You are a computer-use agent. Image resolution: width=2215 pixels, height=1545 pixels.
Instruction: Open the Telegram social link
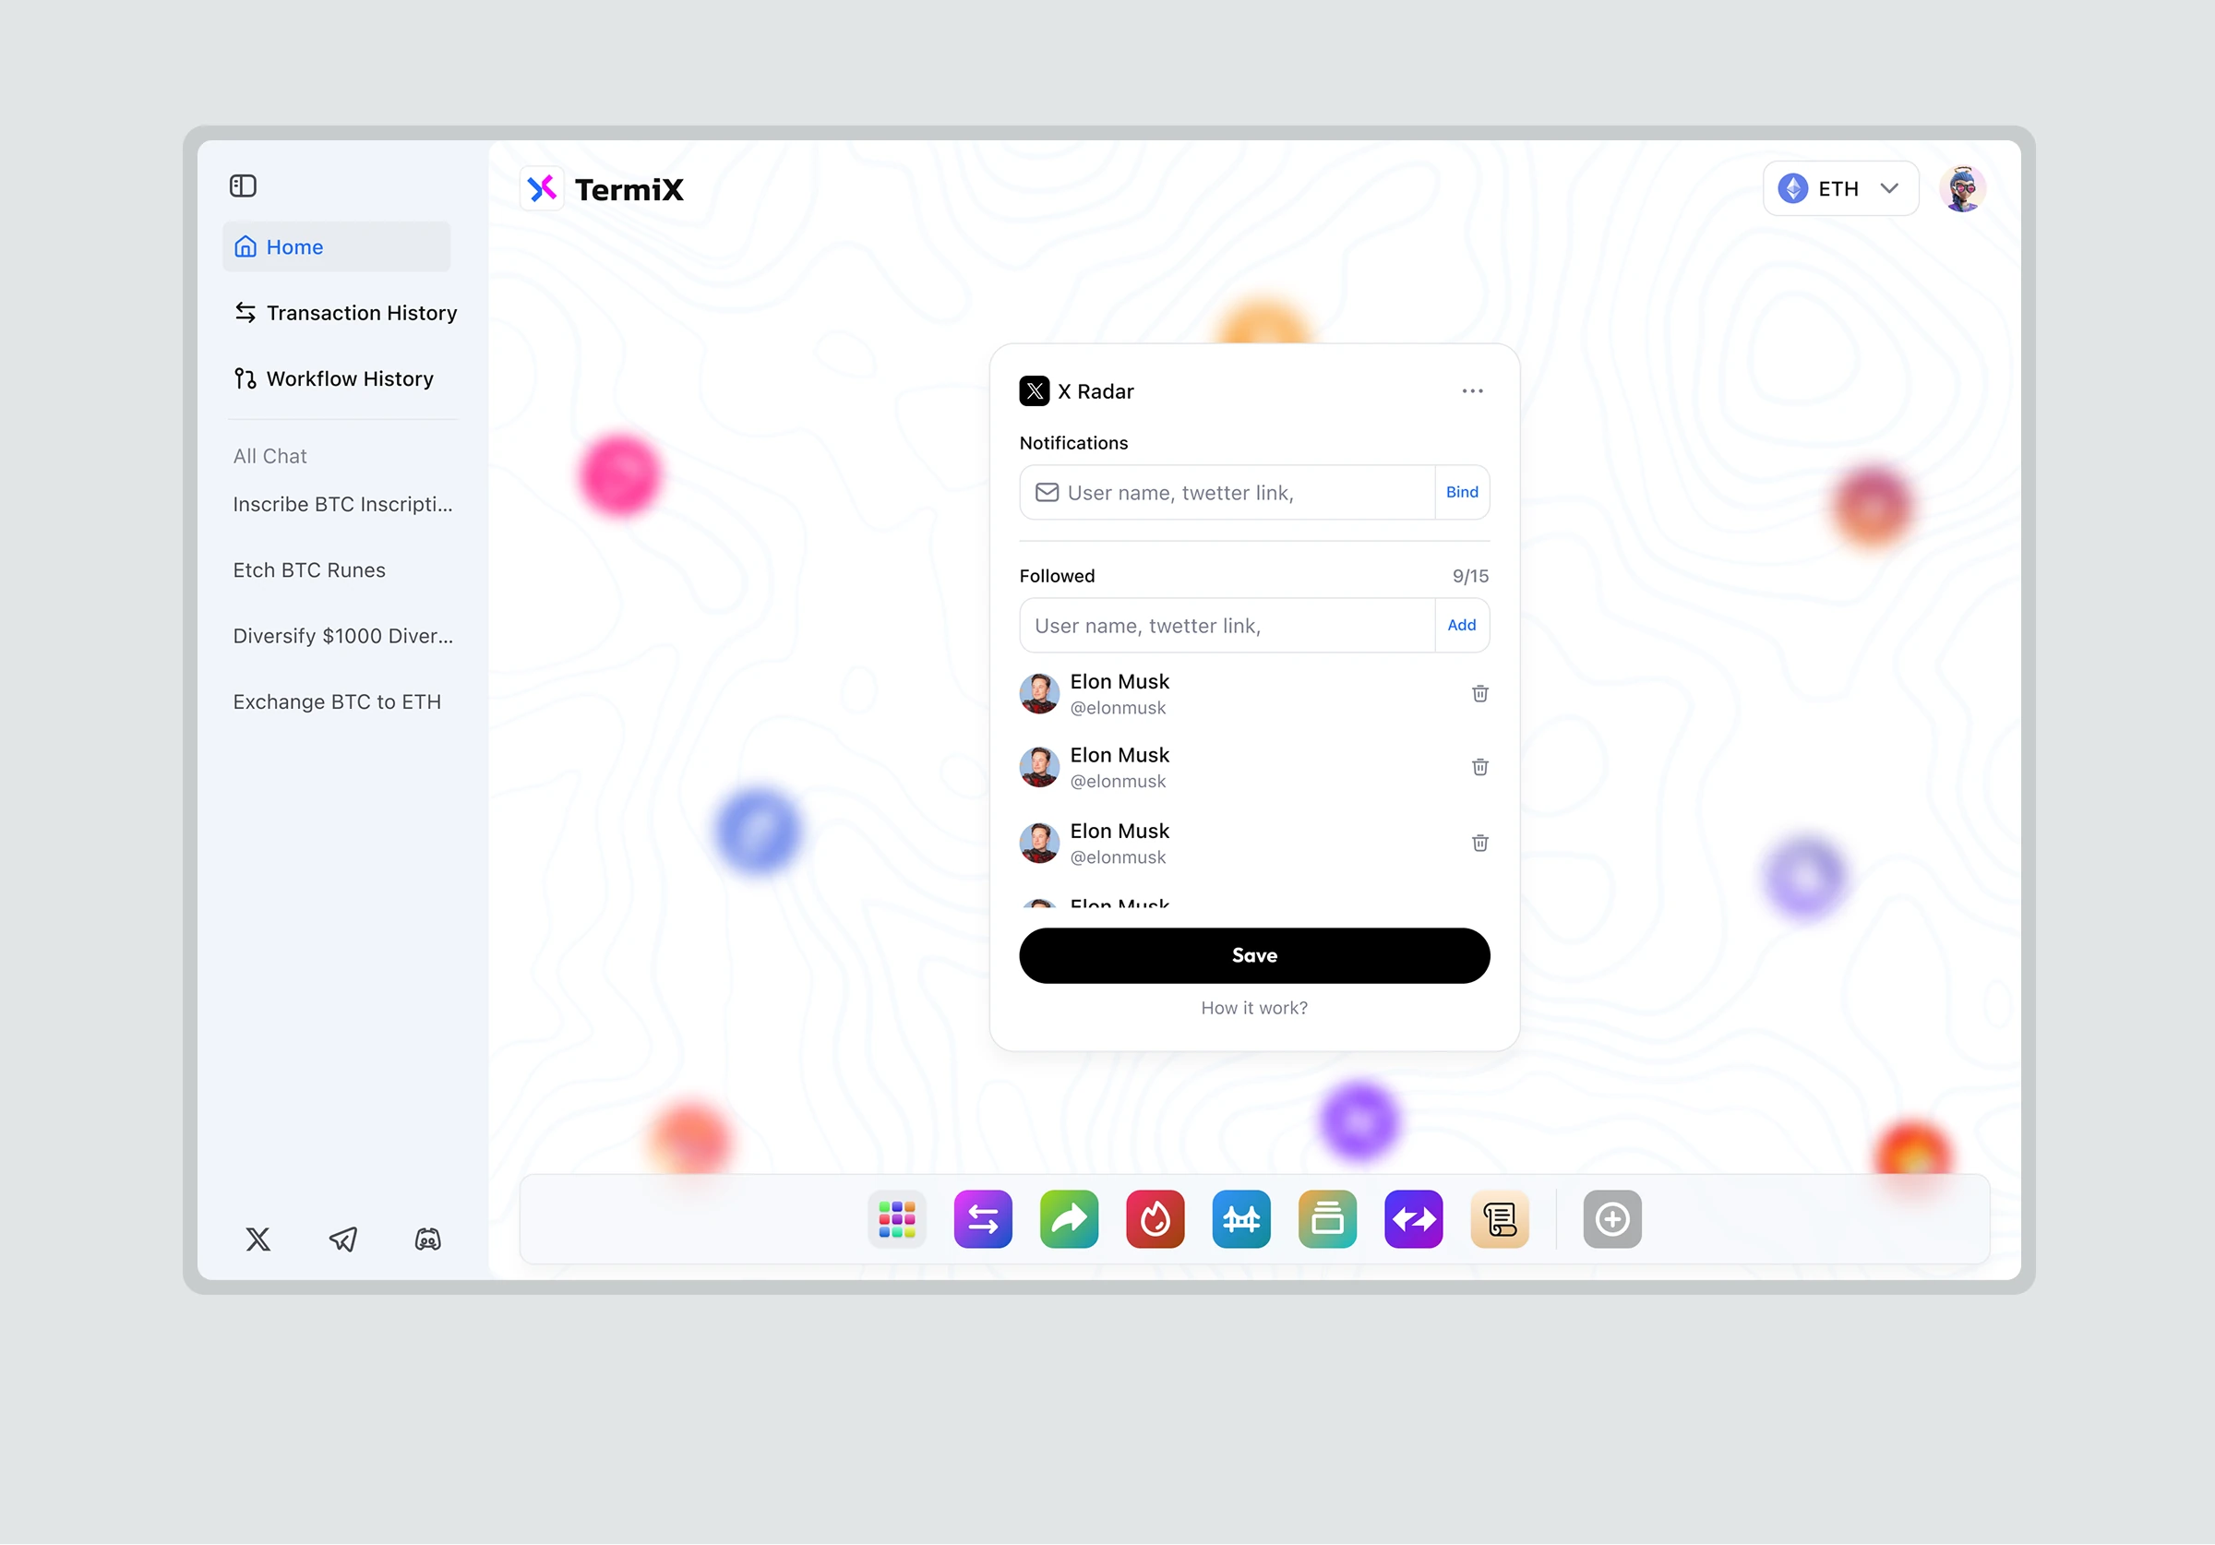tap(343, 1240)
